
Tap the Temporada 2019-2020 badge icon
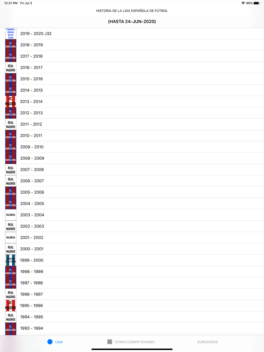11,34
